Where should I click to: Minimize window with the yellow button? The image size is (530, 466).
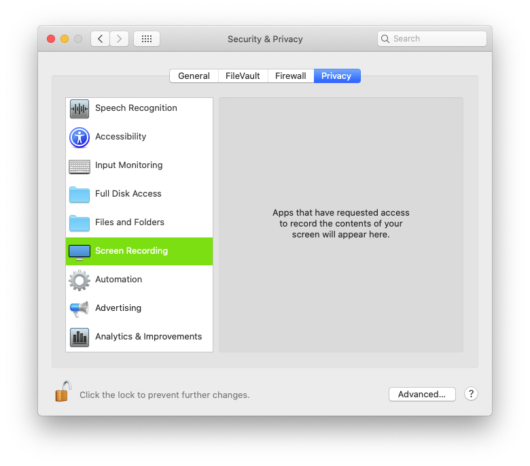pyautogui.click(x=65, y=39)
